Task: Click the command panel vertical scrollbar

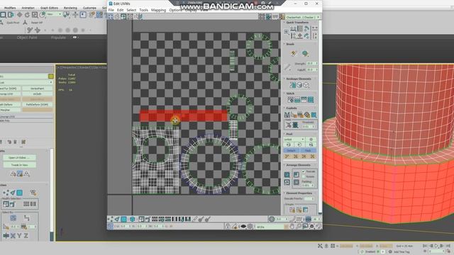Action: [52, 194]
